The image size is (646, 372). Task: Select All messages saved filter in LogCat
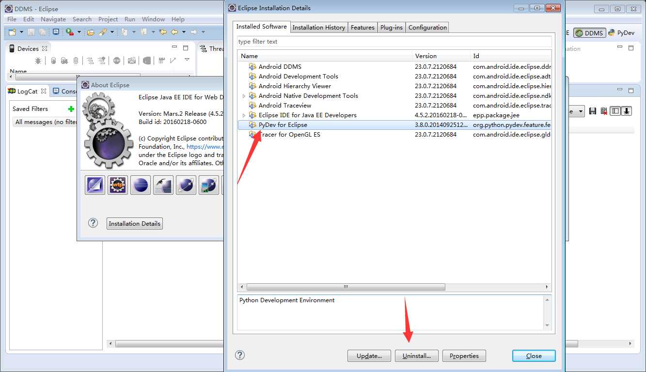click(x=46, y=122)
